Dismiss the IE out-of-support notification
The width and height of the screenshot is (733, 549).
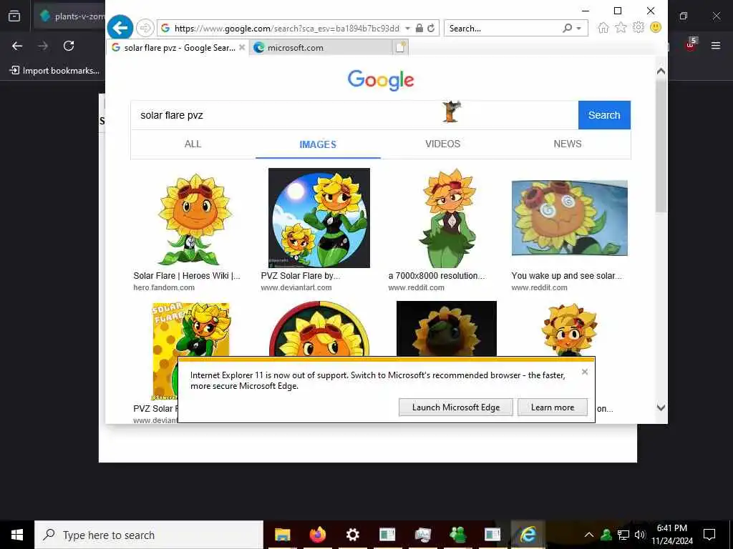click(585, 372)
